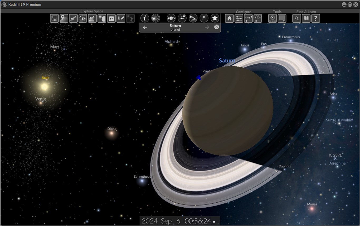Show Saturn object information (i icon)
The image size is (360, 226).
(x=145, y=18)
